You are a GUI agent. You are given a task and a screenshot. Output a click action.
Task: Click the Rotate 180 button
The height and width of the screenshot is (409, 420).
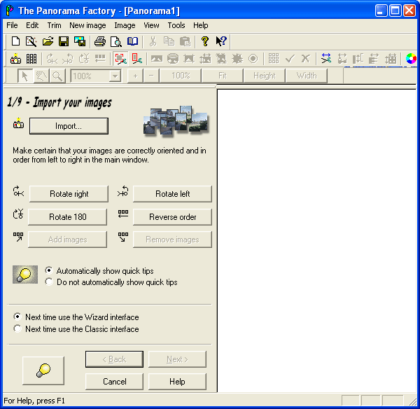pos(67,217)
